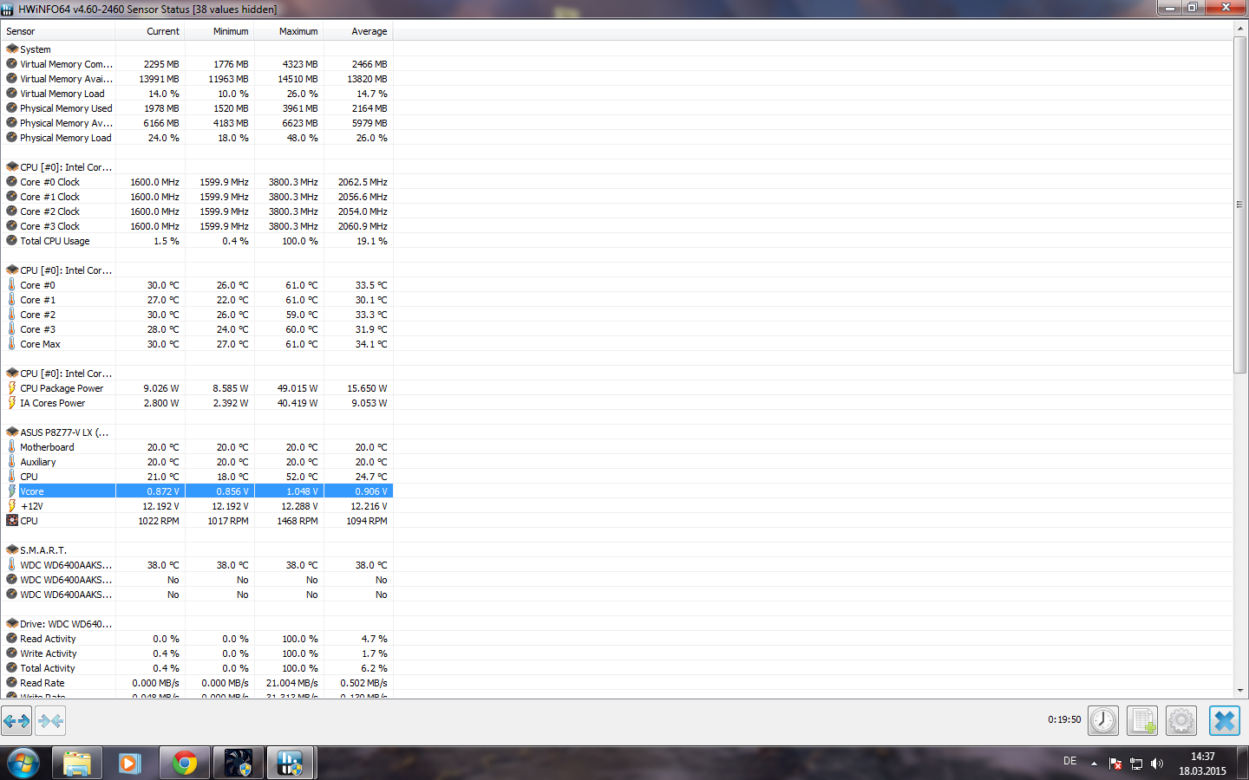The width and height of the screenshot is (1249, 780).
Task: Open the clock showing 14:37
Action: [x=1202, y=757]
